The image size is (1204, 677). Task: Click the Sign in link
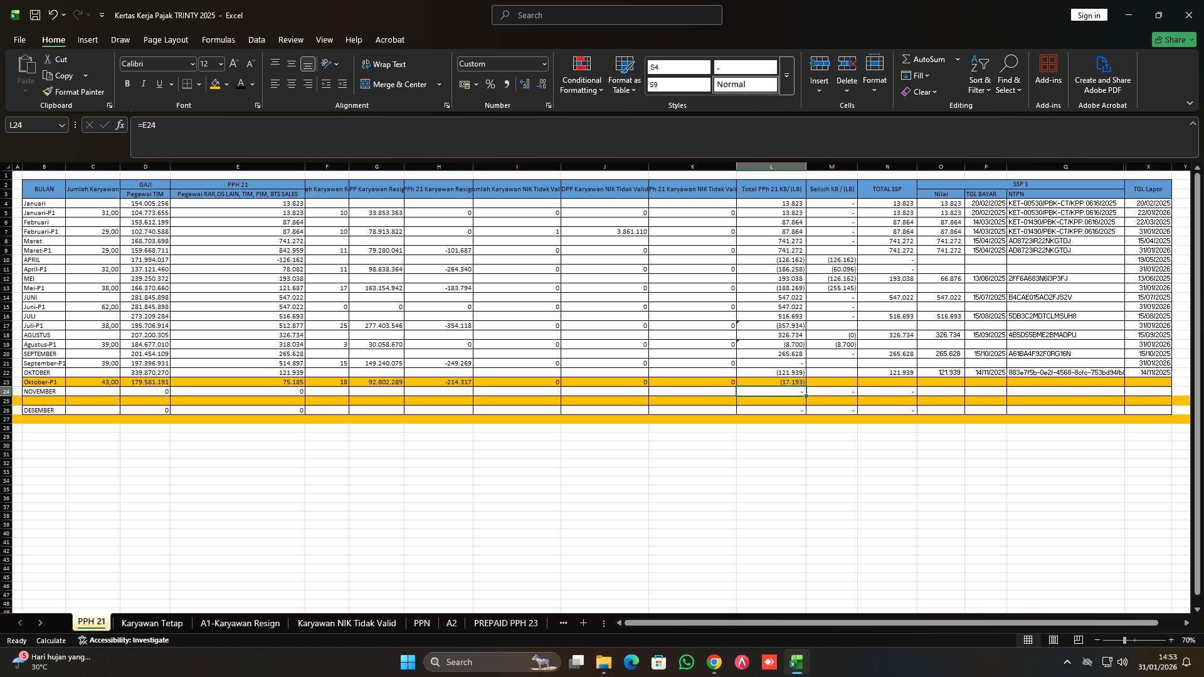(1089, 14)
